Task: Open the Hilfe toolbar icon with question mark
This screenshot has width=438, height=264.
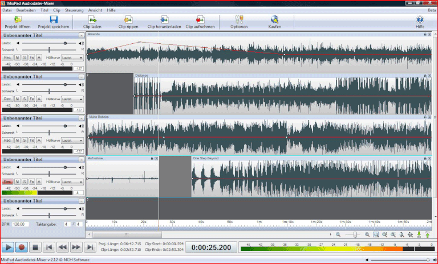Action: [420, 22]
